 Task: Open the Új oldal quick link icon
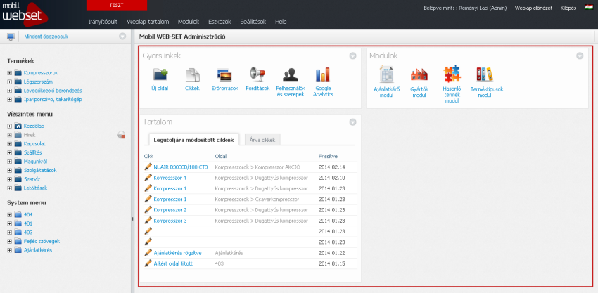(160, 74)
